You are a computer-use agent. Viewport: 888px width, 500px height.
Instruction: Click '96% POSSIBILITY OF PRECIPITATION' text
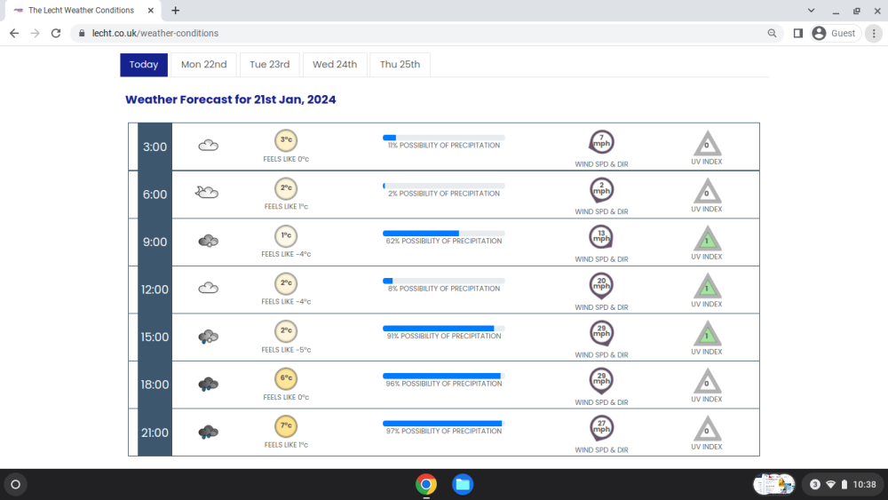[444, 384]
